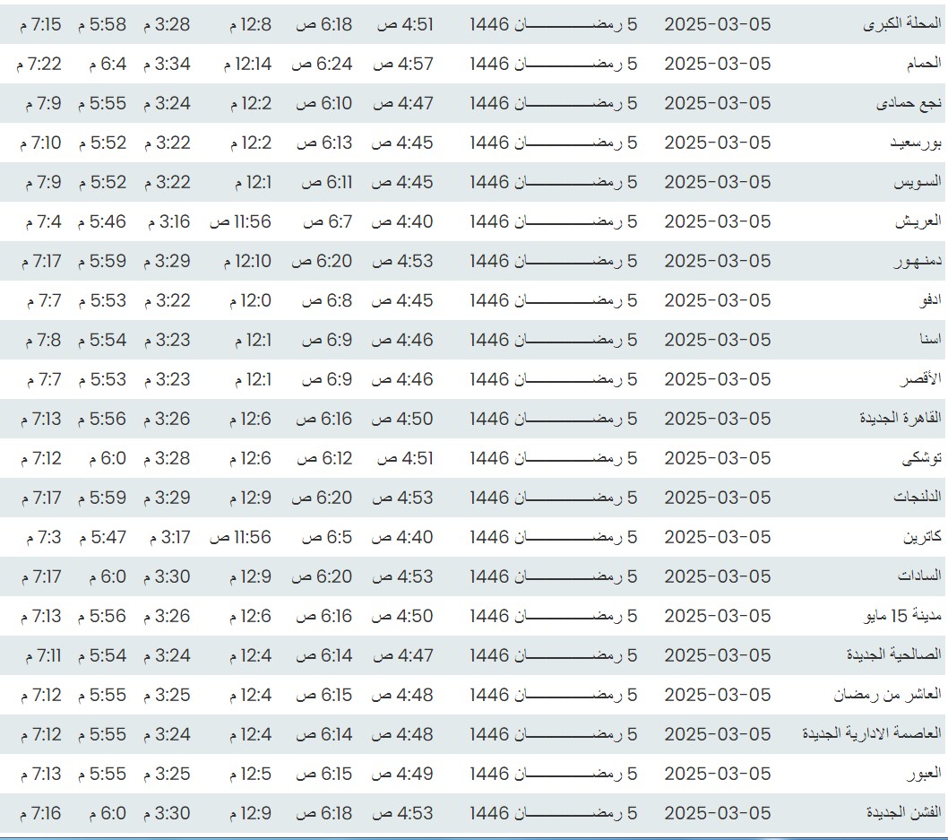Click the 4:57 ص Fajr time for الحمام
The image size is (948, 840).
[x=402, y=65]
